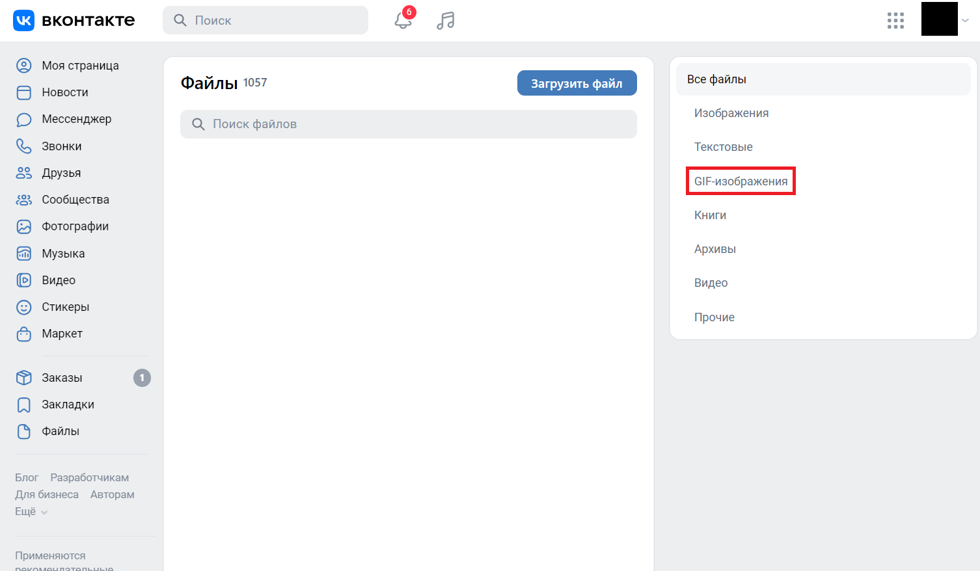Click the Моя страница profile icon
980x571 pixels.
(24, 66)
